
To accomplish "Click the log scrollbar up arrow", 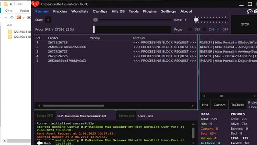I will coord(193,124).
